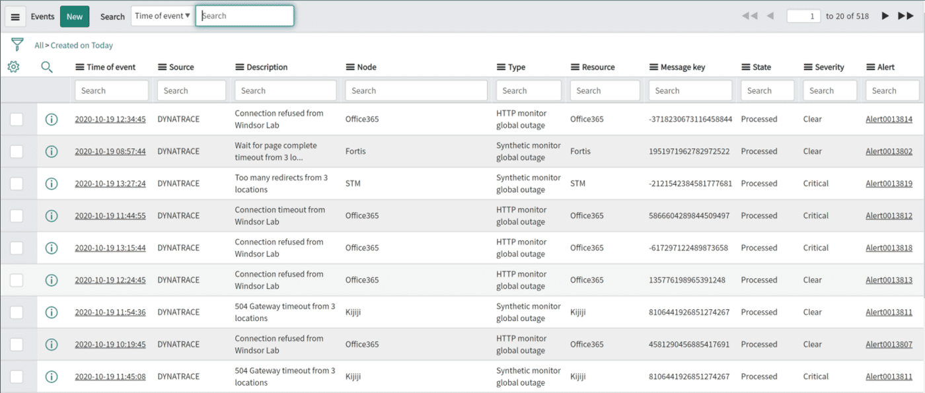Check the Fortis event row checkbox
The height and width of the screenshot is (393, 925).
[x=17, y=151]
